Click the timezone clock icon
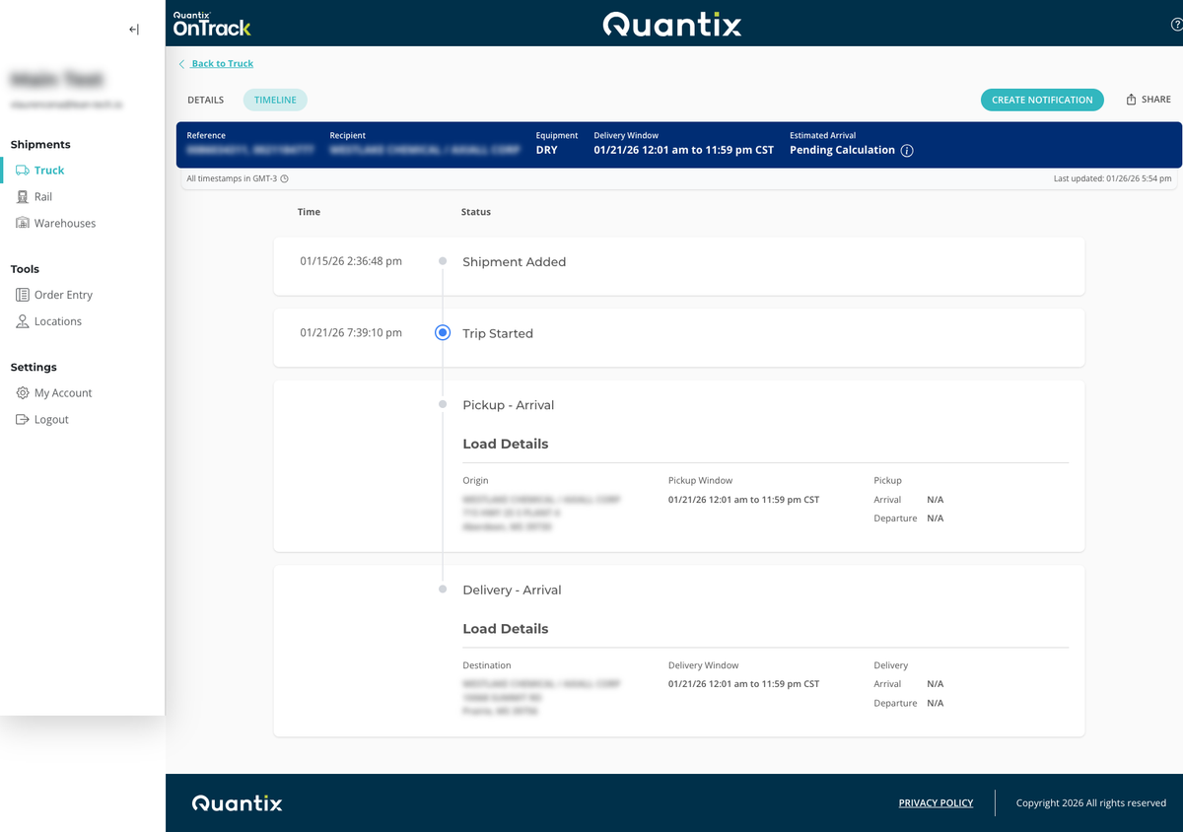The image size is (1183, 832). click(x=284, y=179)
